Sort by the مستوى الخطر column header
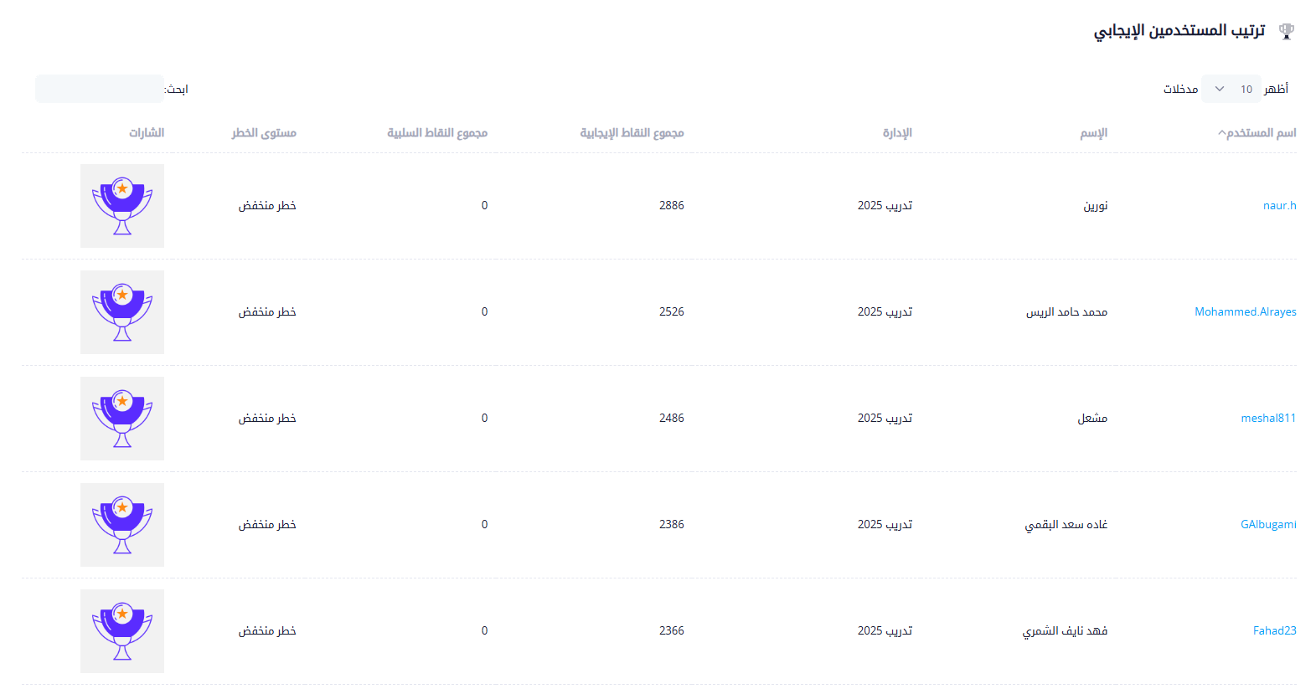Image resolution: width=1316 pixels, height=694 pixels. (264, 133)
